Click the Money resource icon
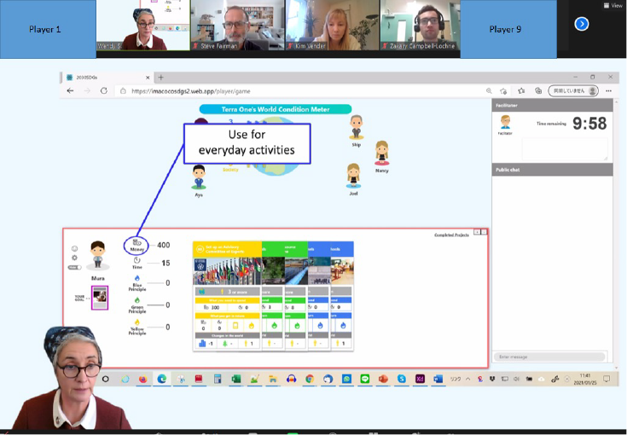Image resolution: width=627 pixels, height=435 pixels. tap(136, 242)
